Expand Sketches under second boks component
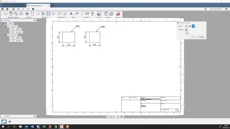Image resolution: width=230 pixels, height=129 pixels. [x=8, y=40]
